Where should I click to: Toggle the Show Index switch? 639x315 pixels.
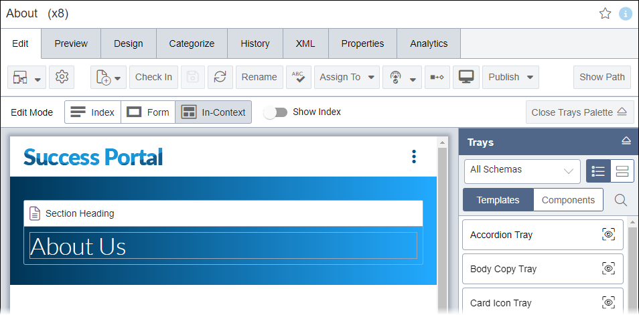click(275, 112)
